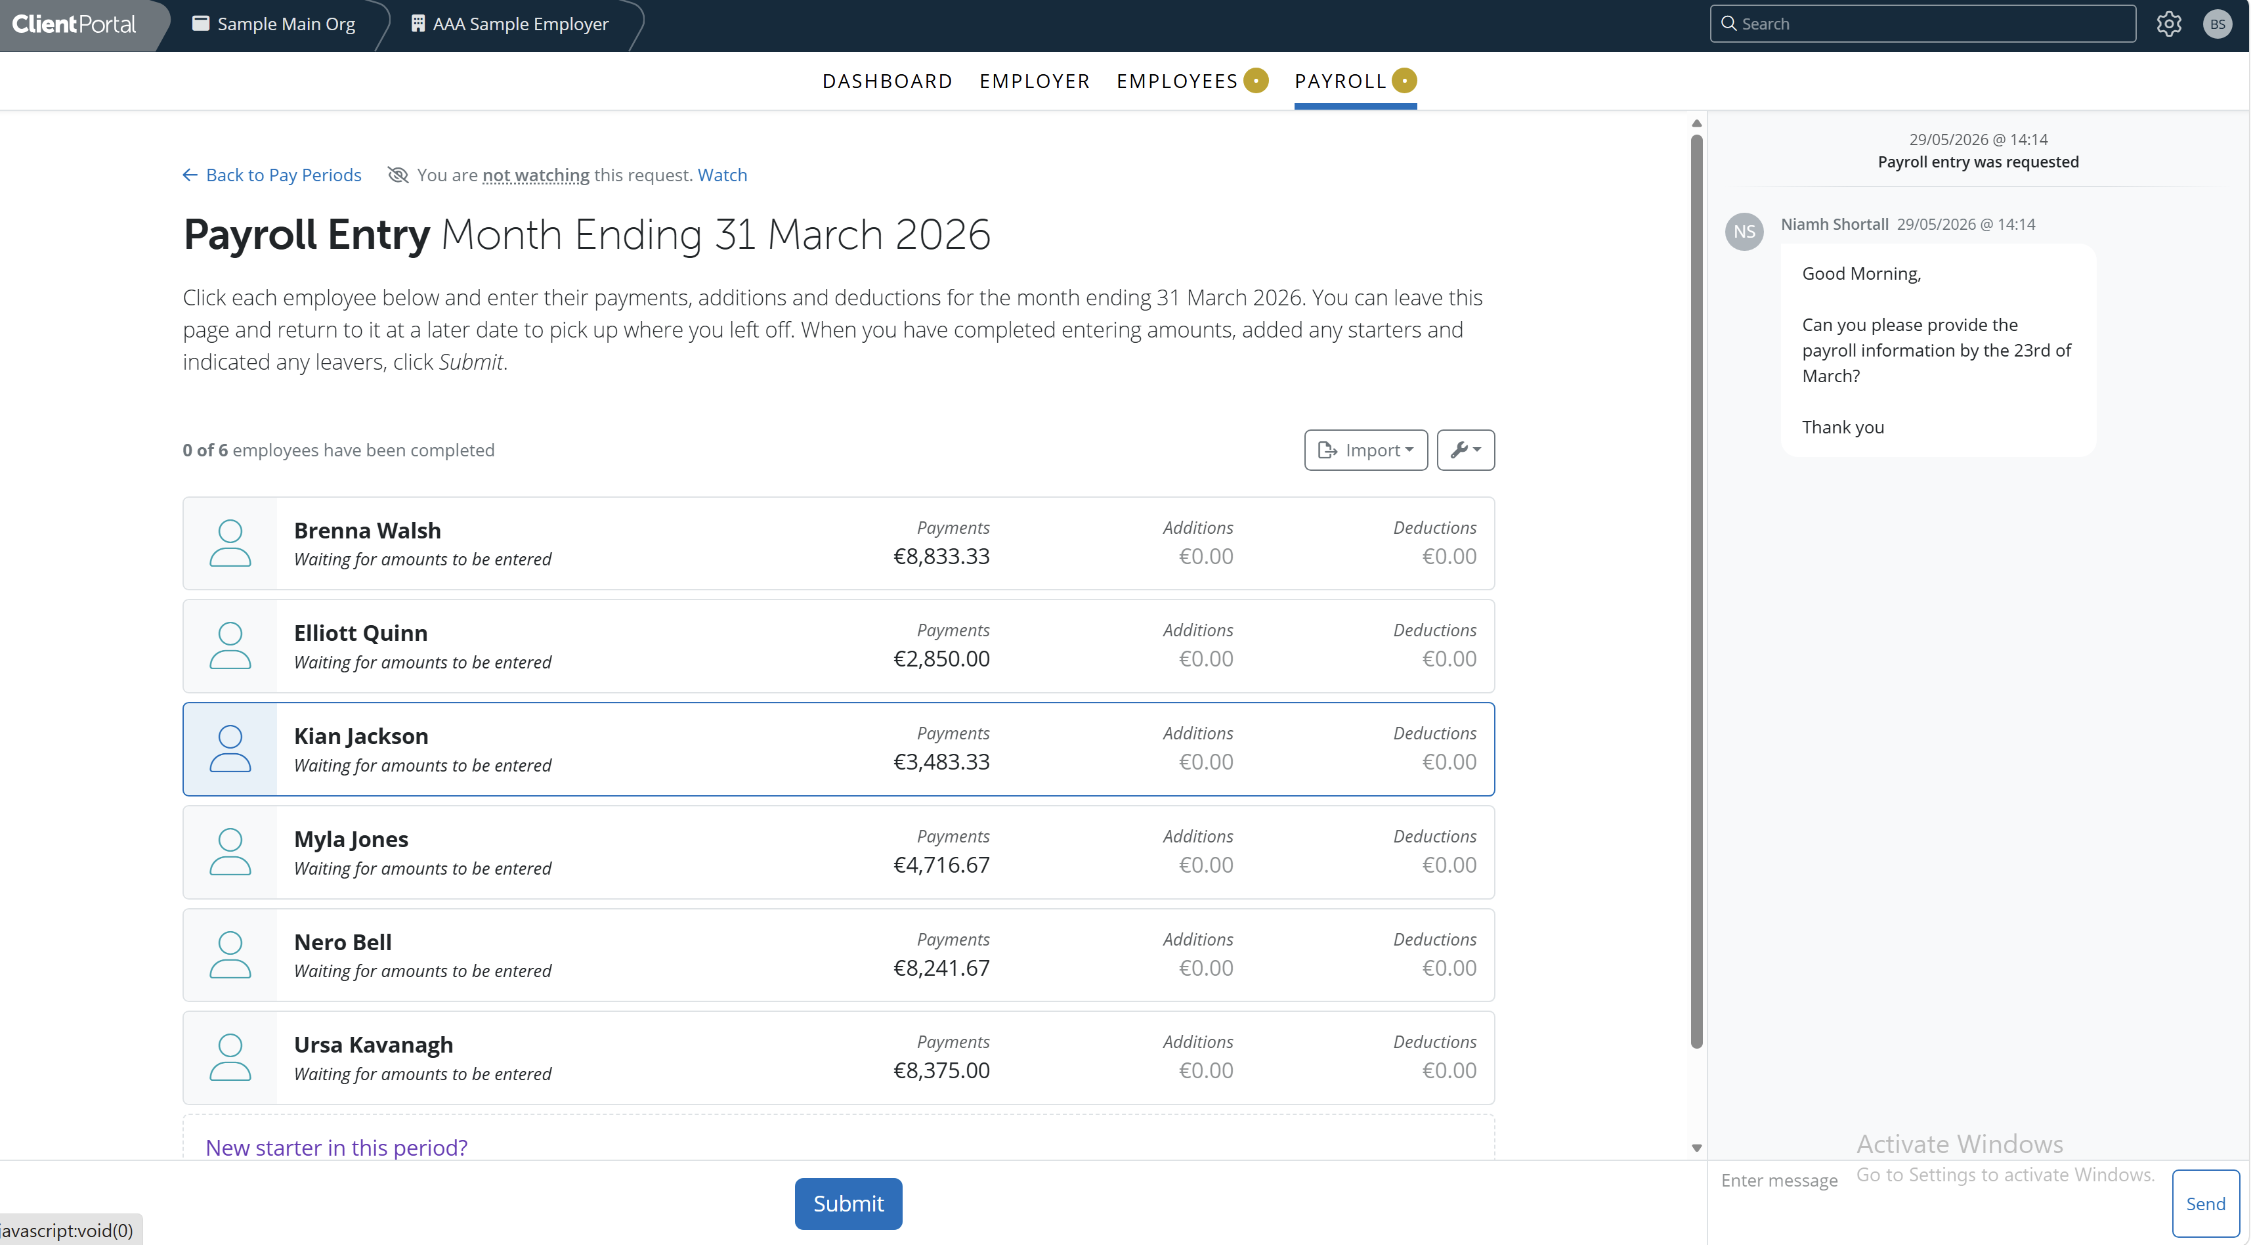Viewport: 2253px width, 1245px height.
Task: Click Brenna Walsh's €8,833.33 payments amount
Action: [x=941, y=556]
